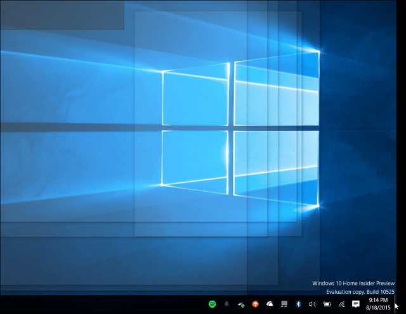Open the 9:14 PM taskbar clock
This screenshot has height=314, width=406.
click(378, 304)
